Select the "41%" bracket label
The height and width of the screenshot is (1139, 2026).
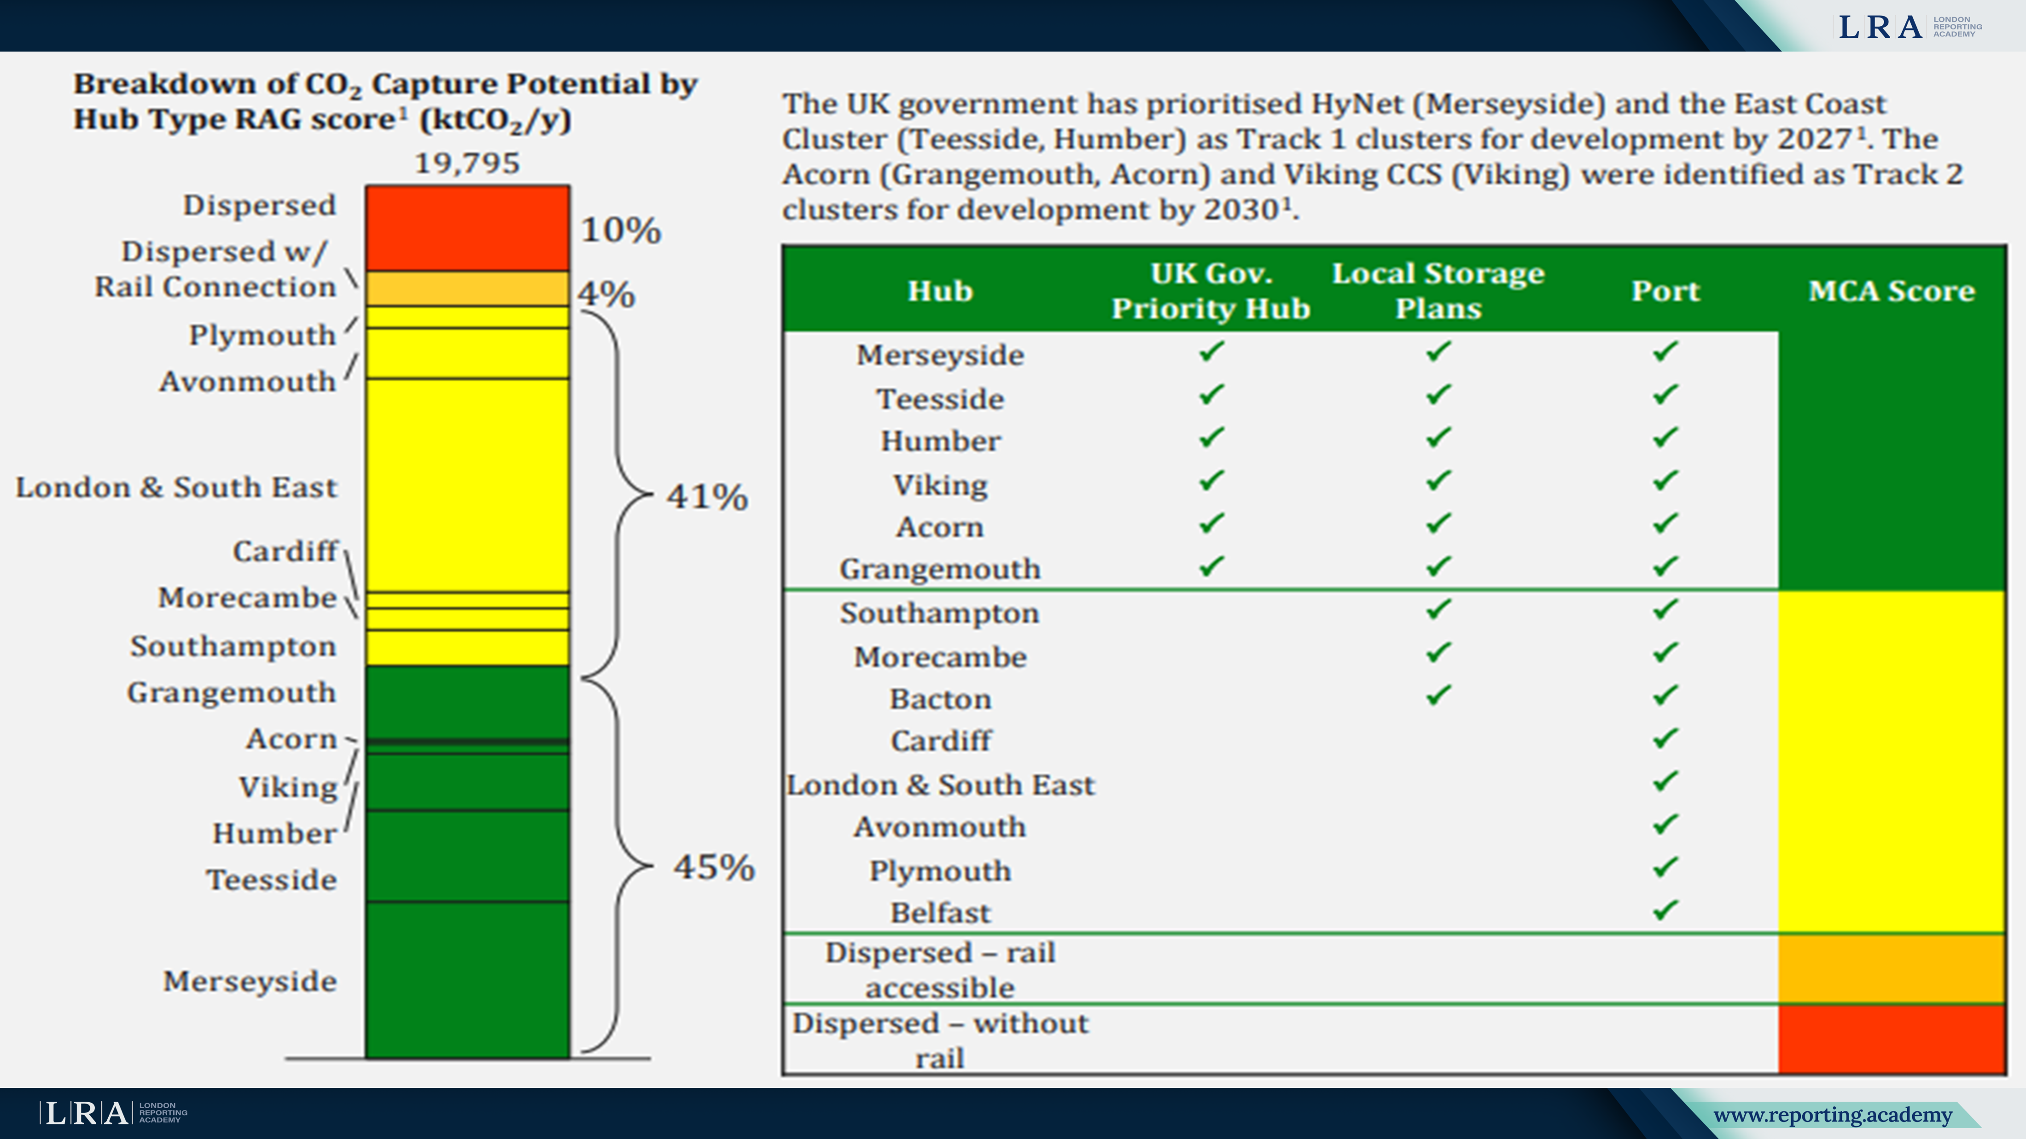click(707, 497)
